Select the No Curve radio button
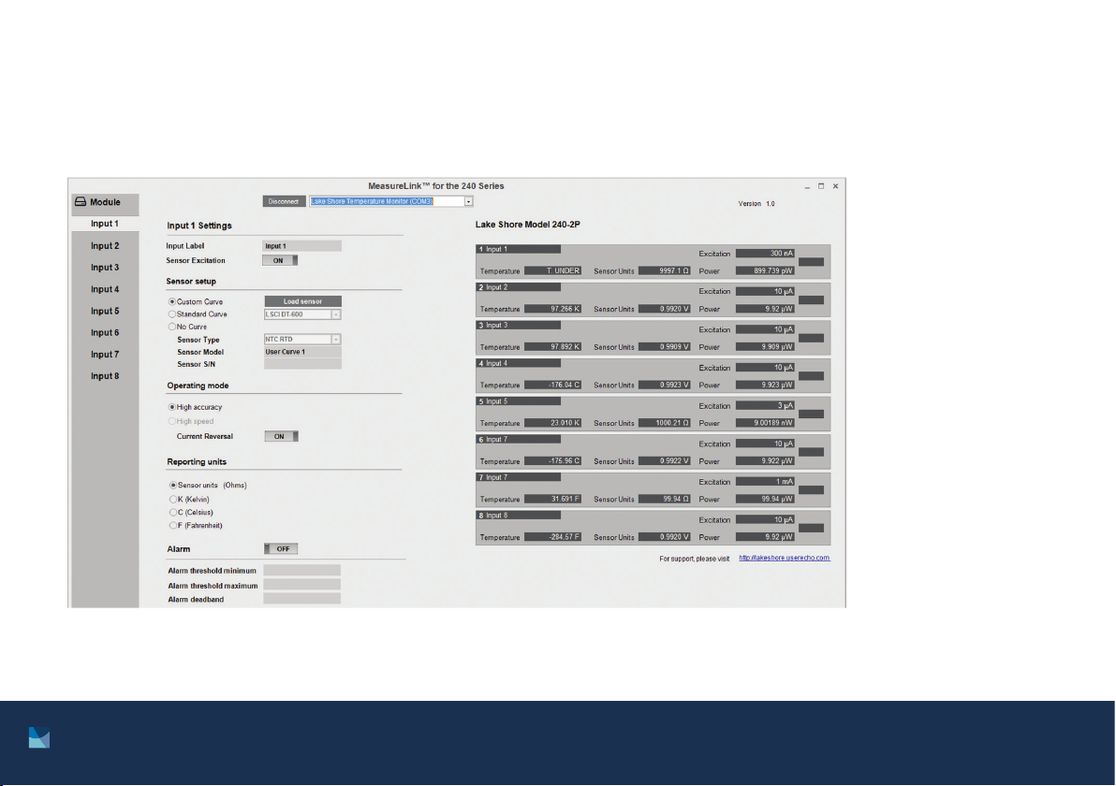This screenshot has height=786, width=1116. pyautogui.click(x=172, y=327)
